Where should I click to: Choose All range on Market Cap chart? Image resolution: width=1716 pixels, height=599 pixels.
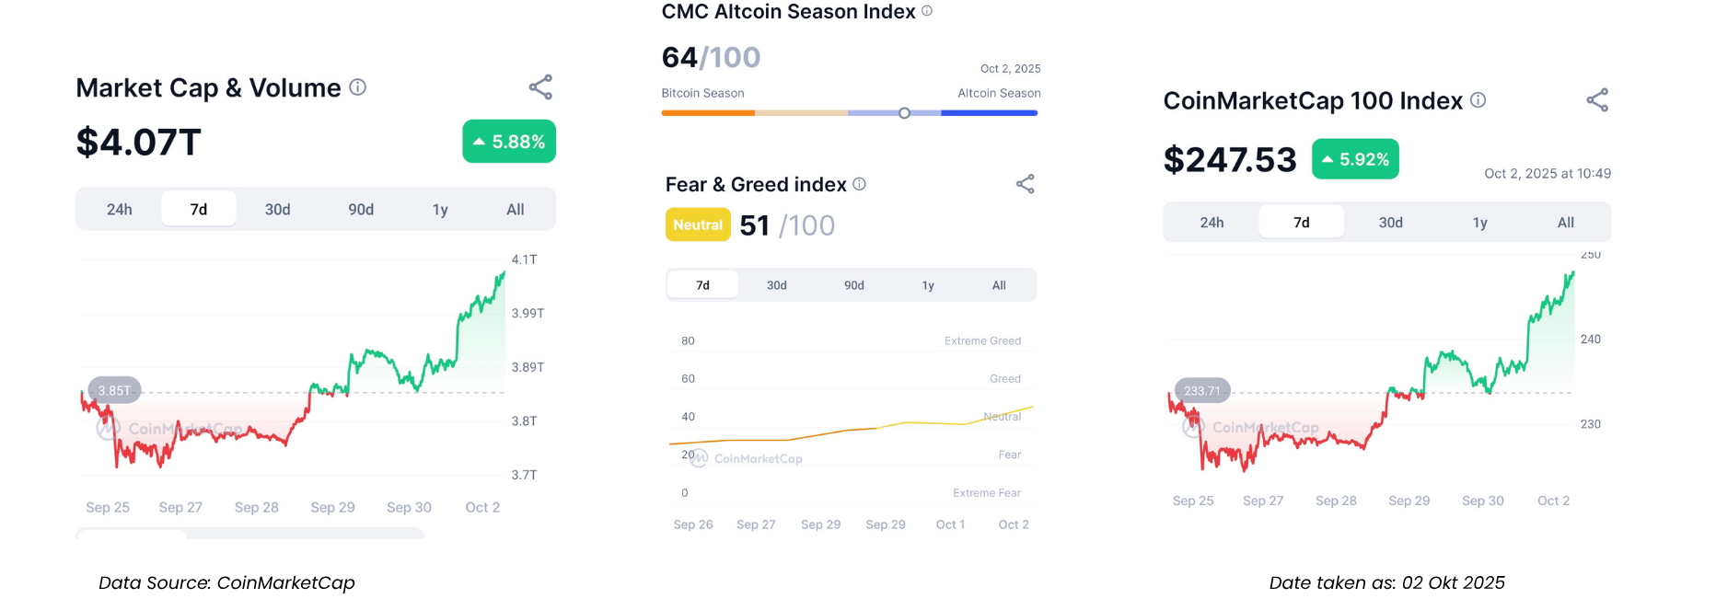pyautogui.click(x=516, y=210)
